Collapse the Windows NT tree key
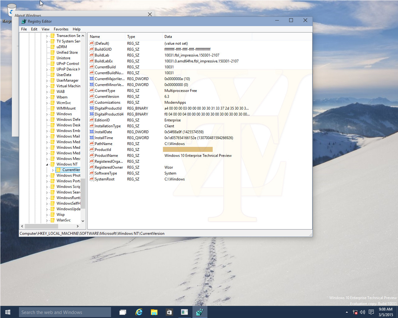The width and height of the screenshot is (398, 318). (x=47, y=165)
